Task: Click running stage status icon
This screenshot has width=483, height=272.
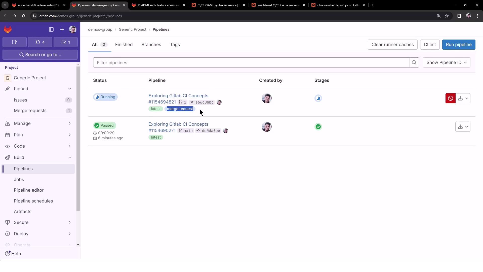Action: coord(318,98)
